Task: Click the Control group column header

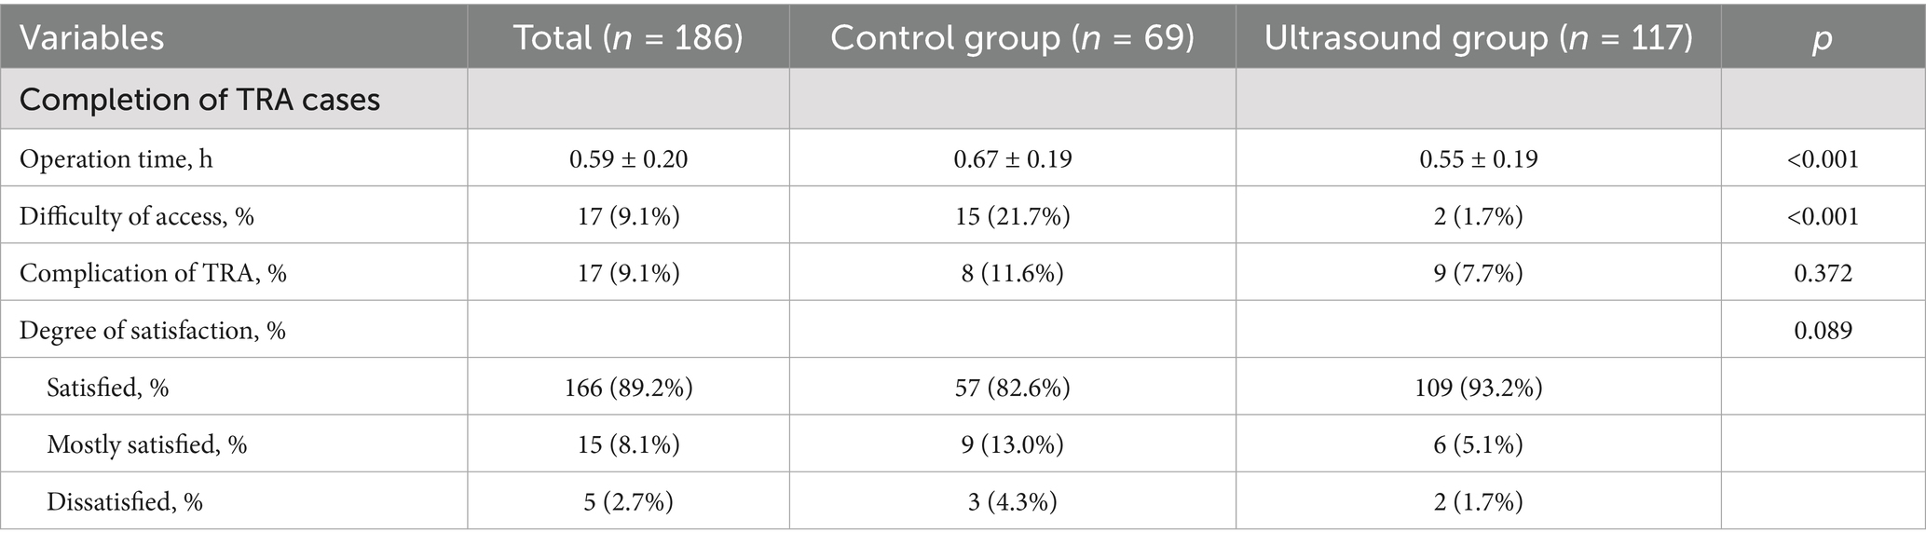Action: click(x=1012, y=38)
